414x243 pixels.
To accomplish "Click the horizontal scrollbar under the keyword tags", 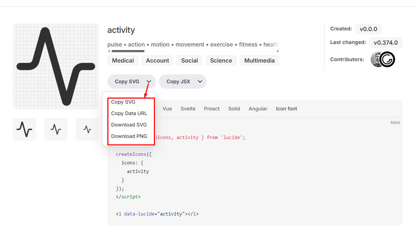I will 128,51.
